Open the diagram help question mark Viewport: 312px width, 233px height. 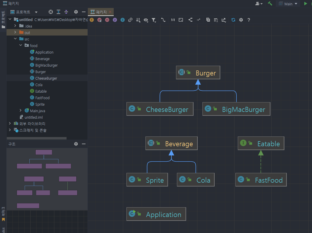tap(249, 20)
